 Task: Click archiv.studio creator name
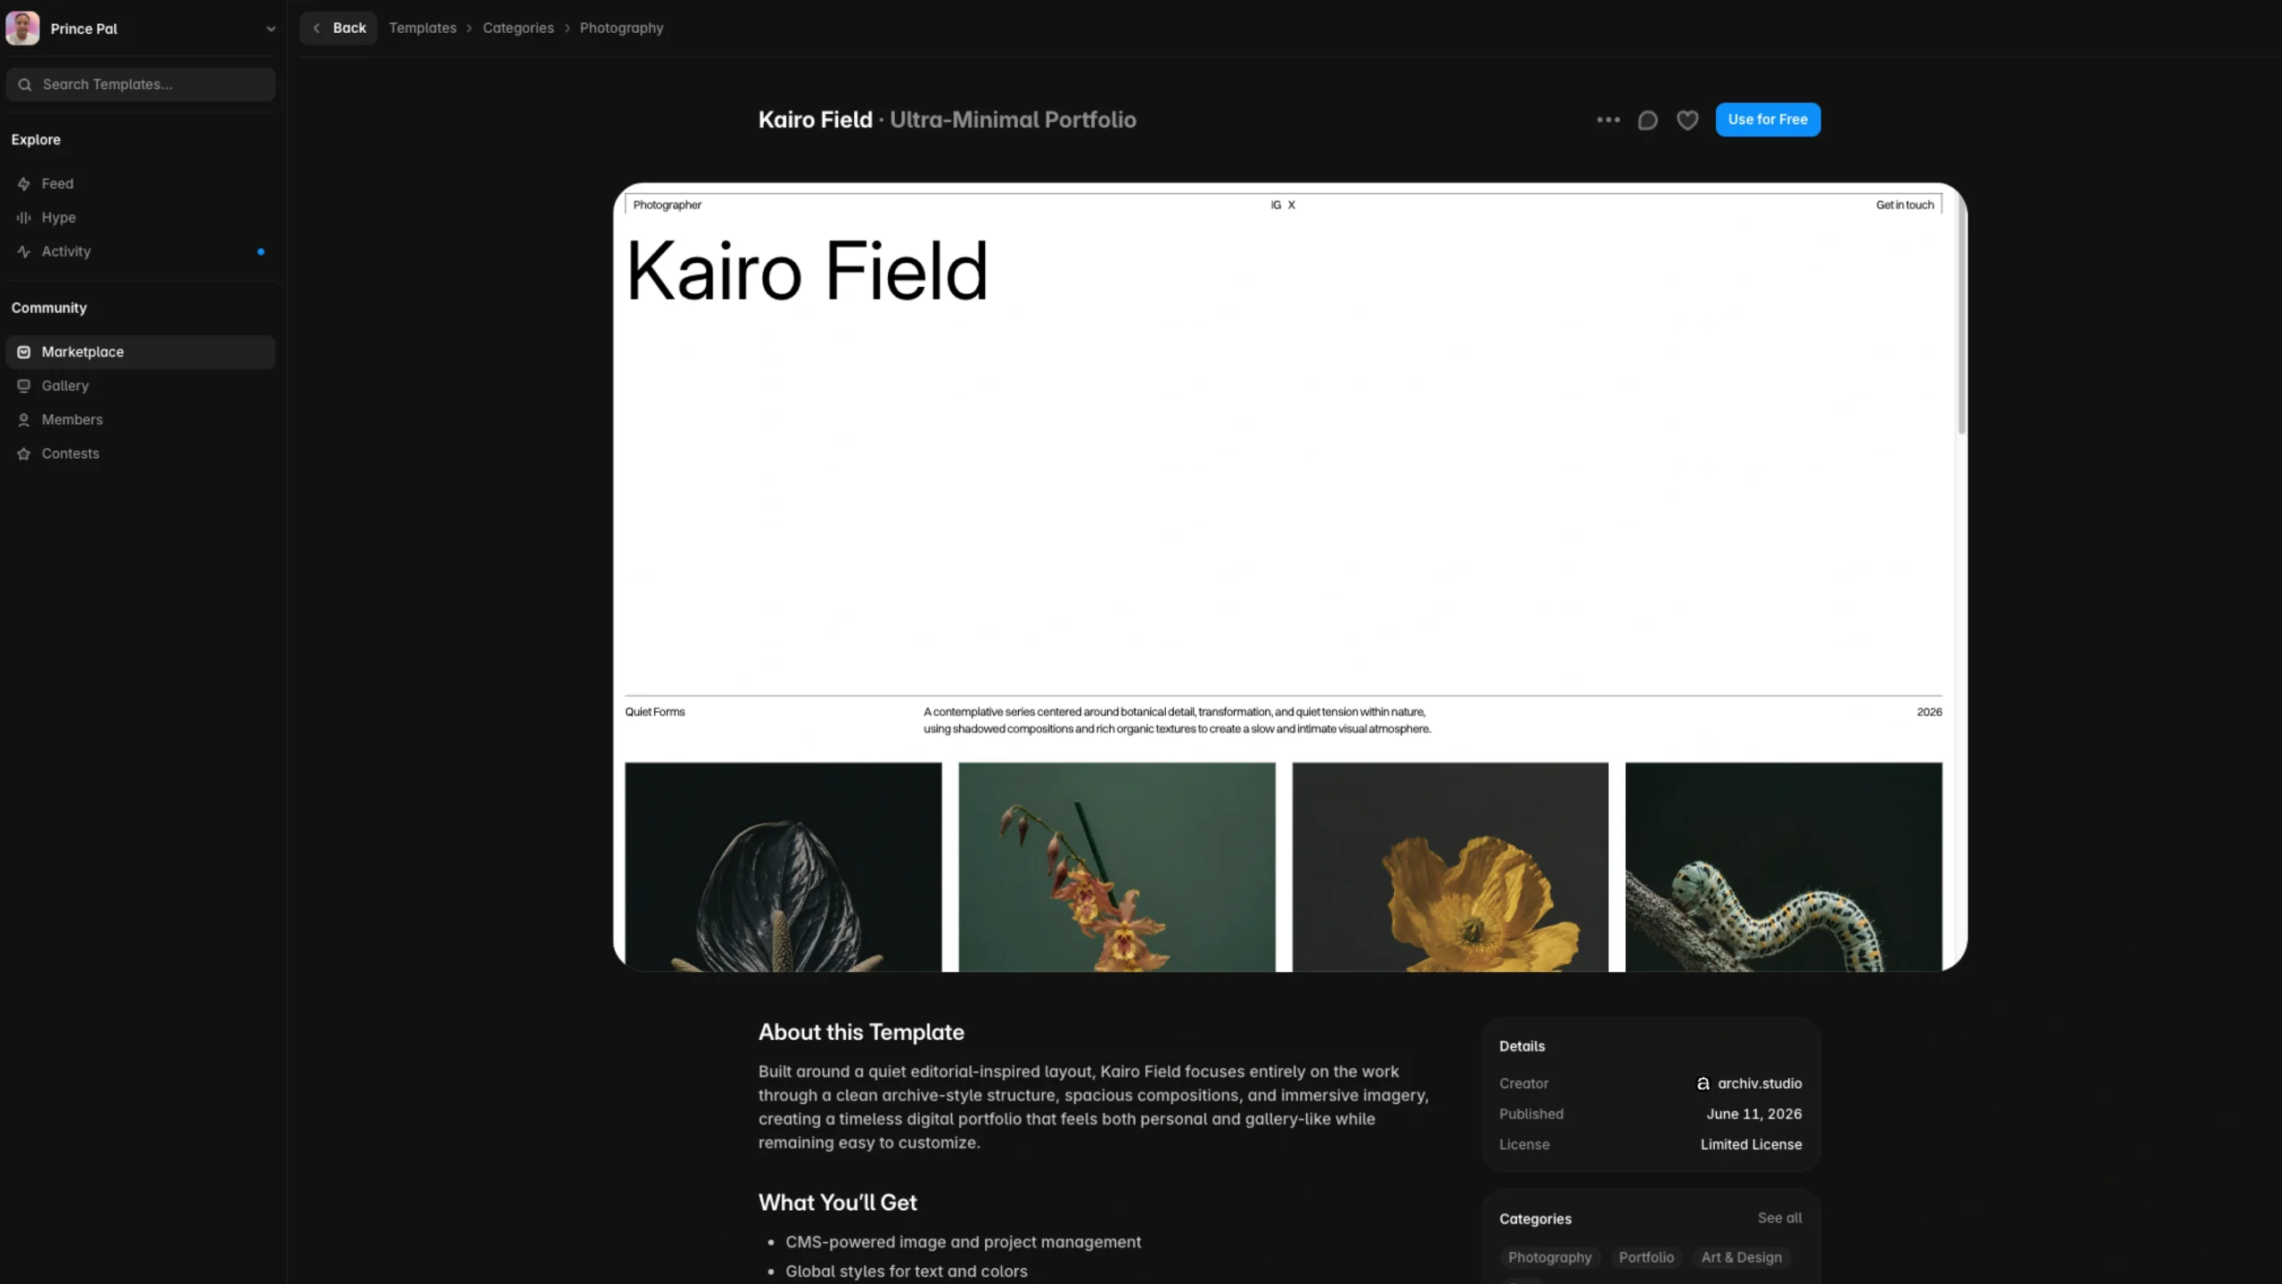[1760, 1084]
